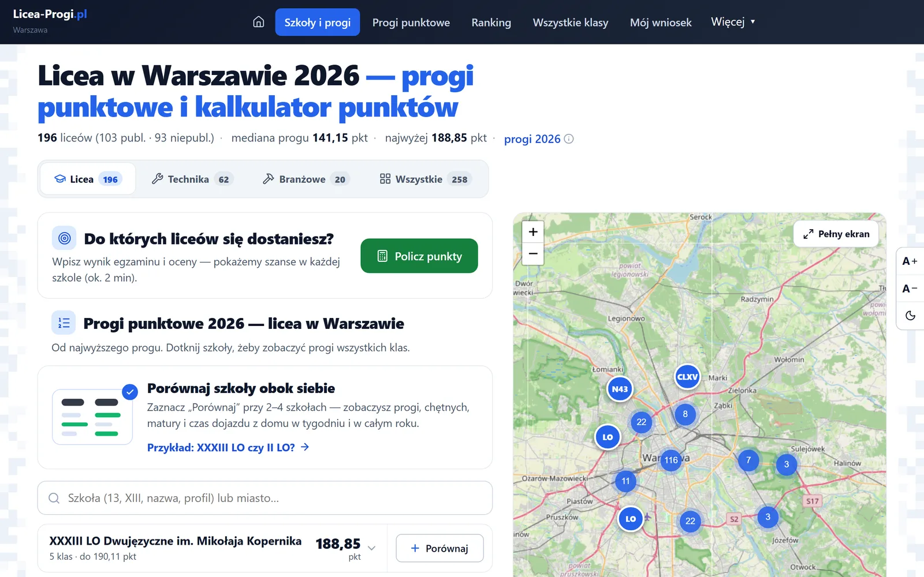924x577 pixels.
Task: Open the 3 cluster above Józefów
Action: coord(768,517)
